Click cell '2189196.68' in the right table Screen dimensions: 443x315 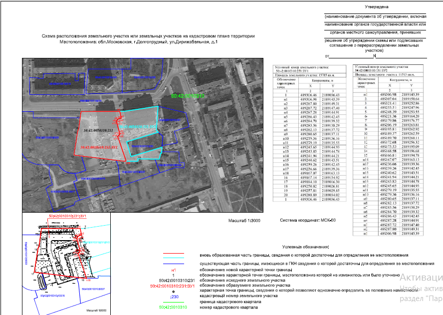(x=410, y=151)
